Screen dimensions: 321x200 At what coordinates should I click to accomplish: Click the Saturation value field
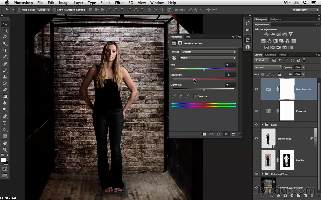click(x=231, y=75)
